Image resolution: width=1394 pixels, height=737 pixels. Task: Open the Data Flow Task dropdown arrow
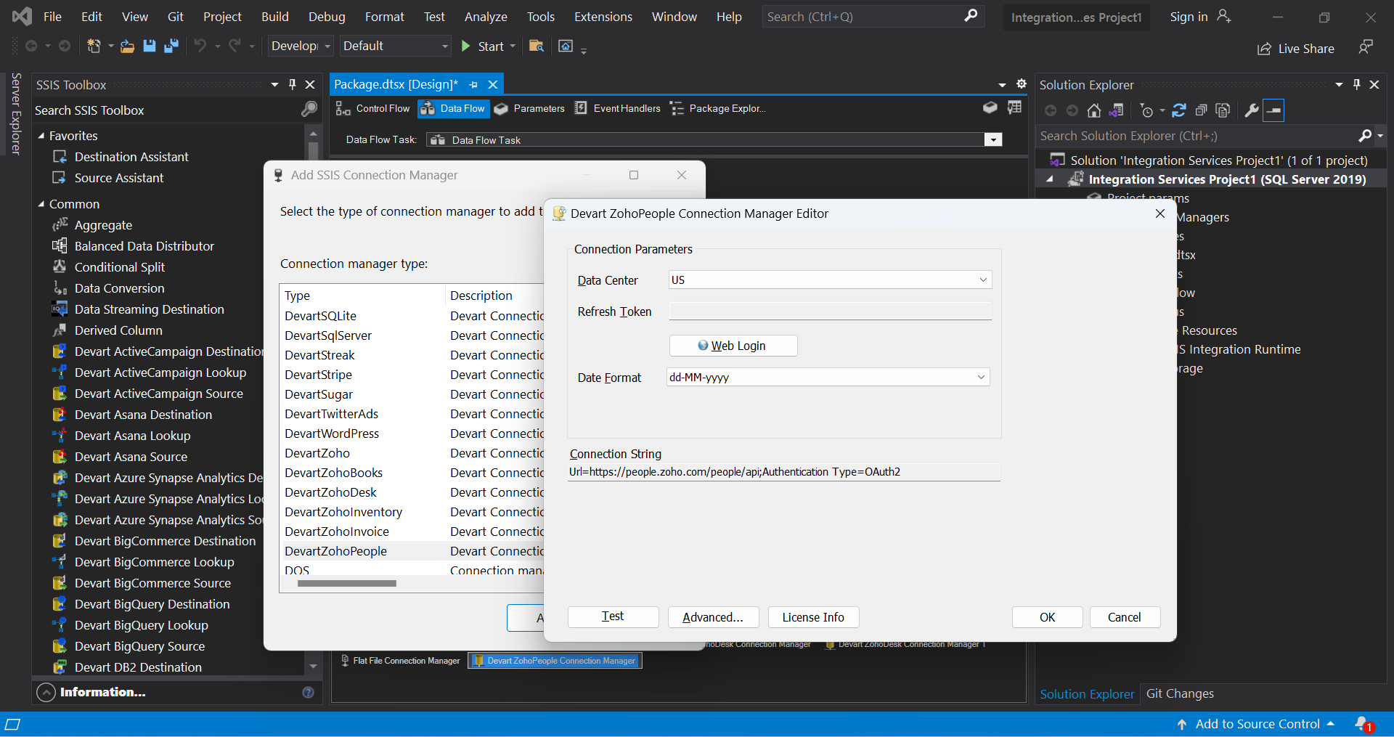pos(993,139)
